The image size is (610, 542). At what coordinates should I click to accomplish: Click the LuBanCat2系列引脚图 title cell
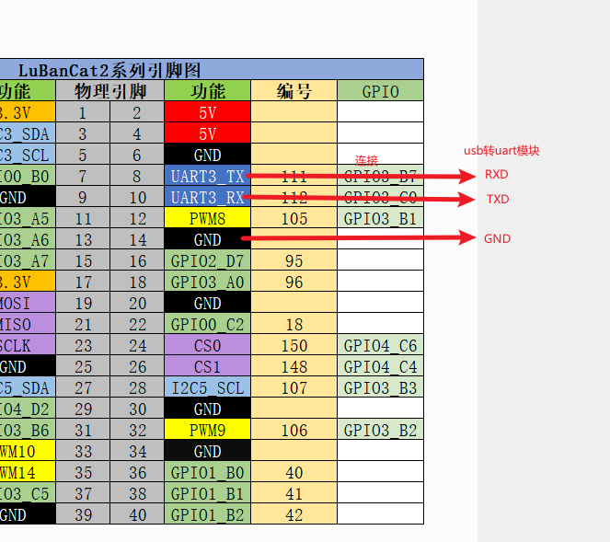point(212,70)
